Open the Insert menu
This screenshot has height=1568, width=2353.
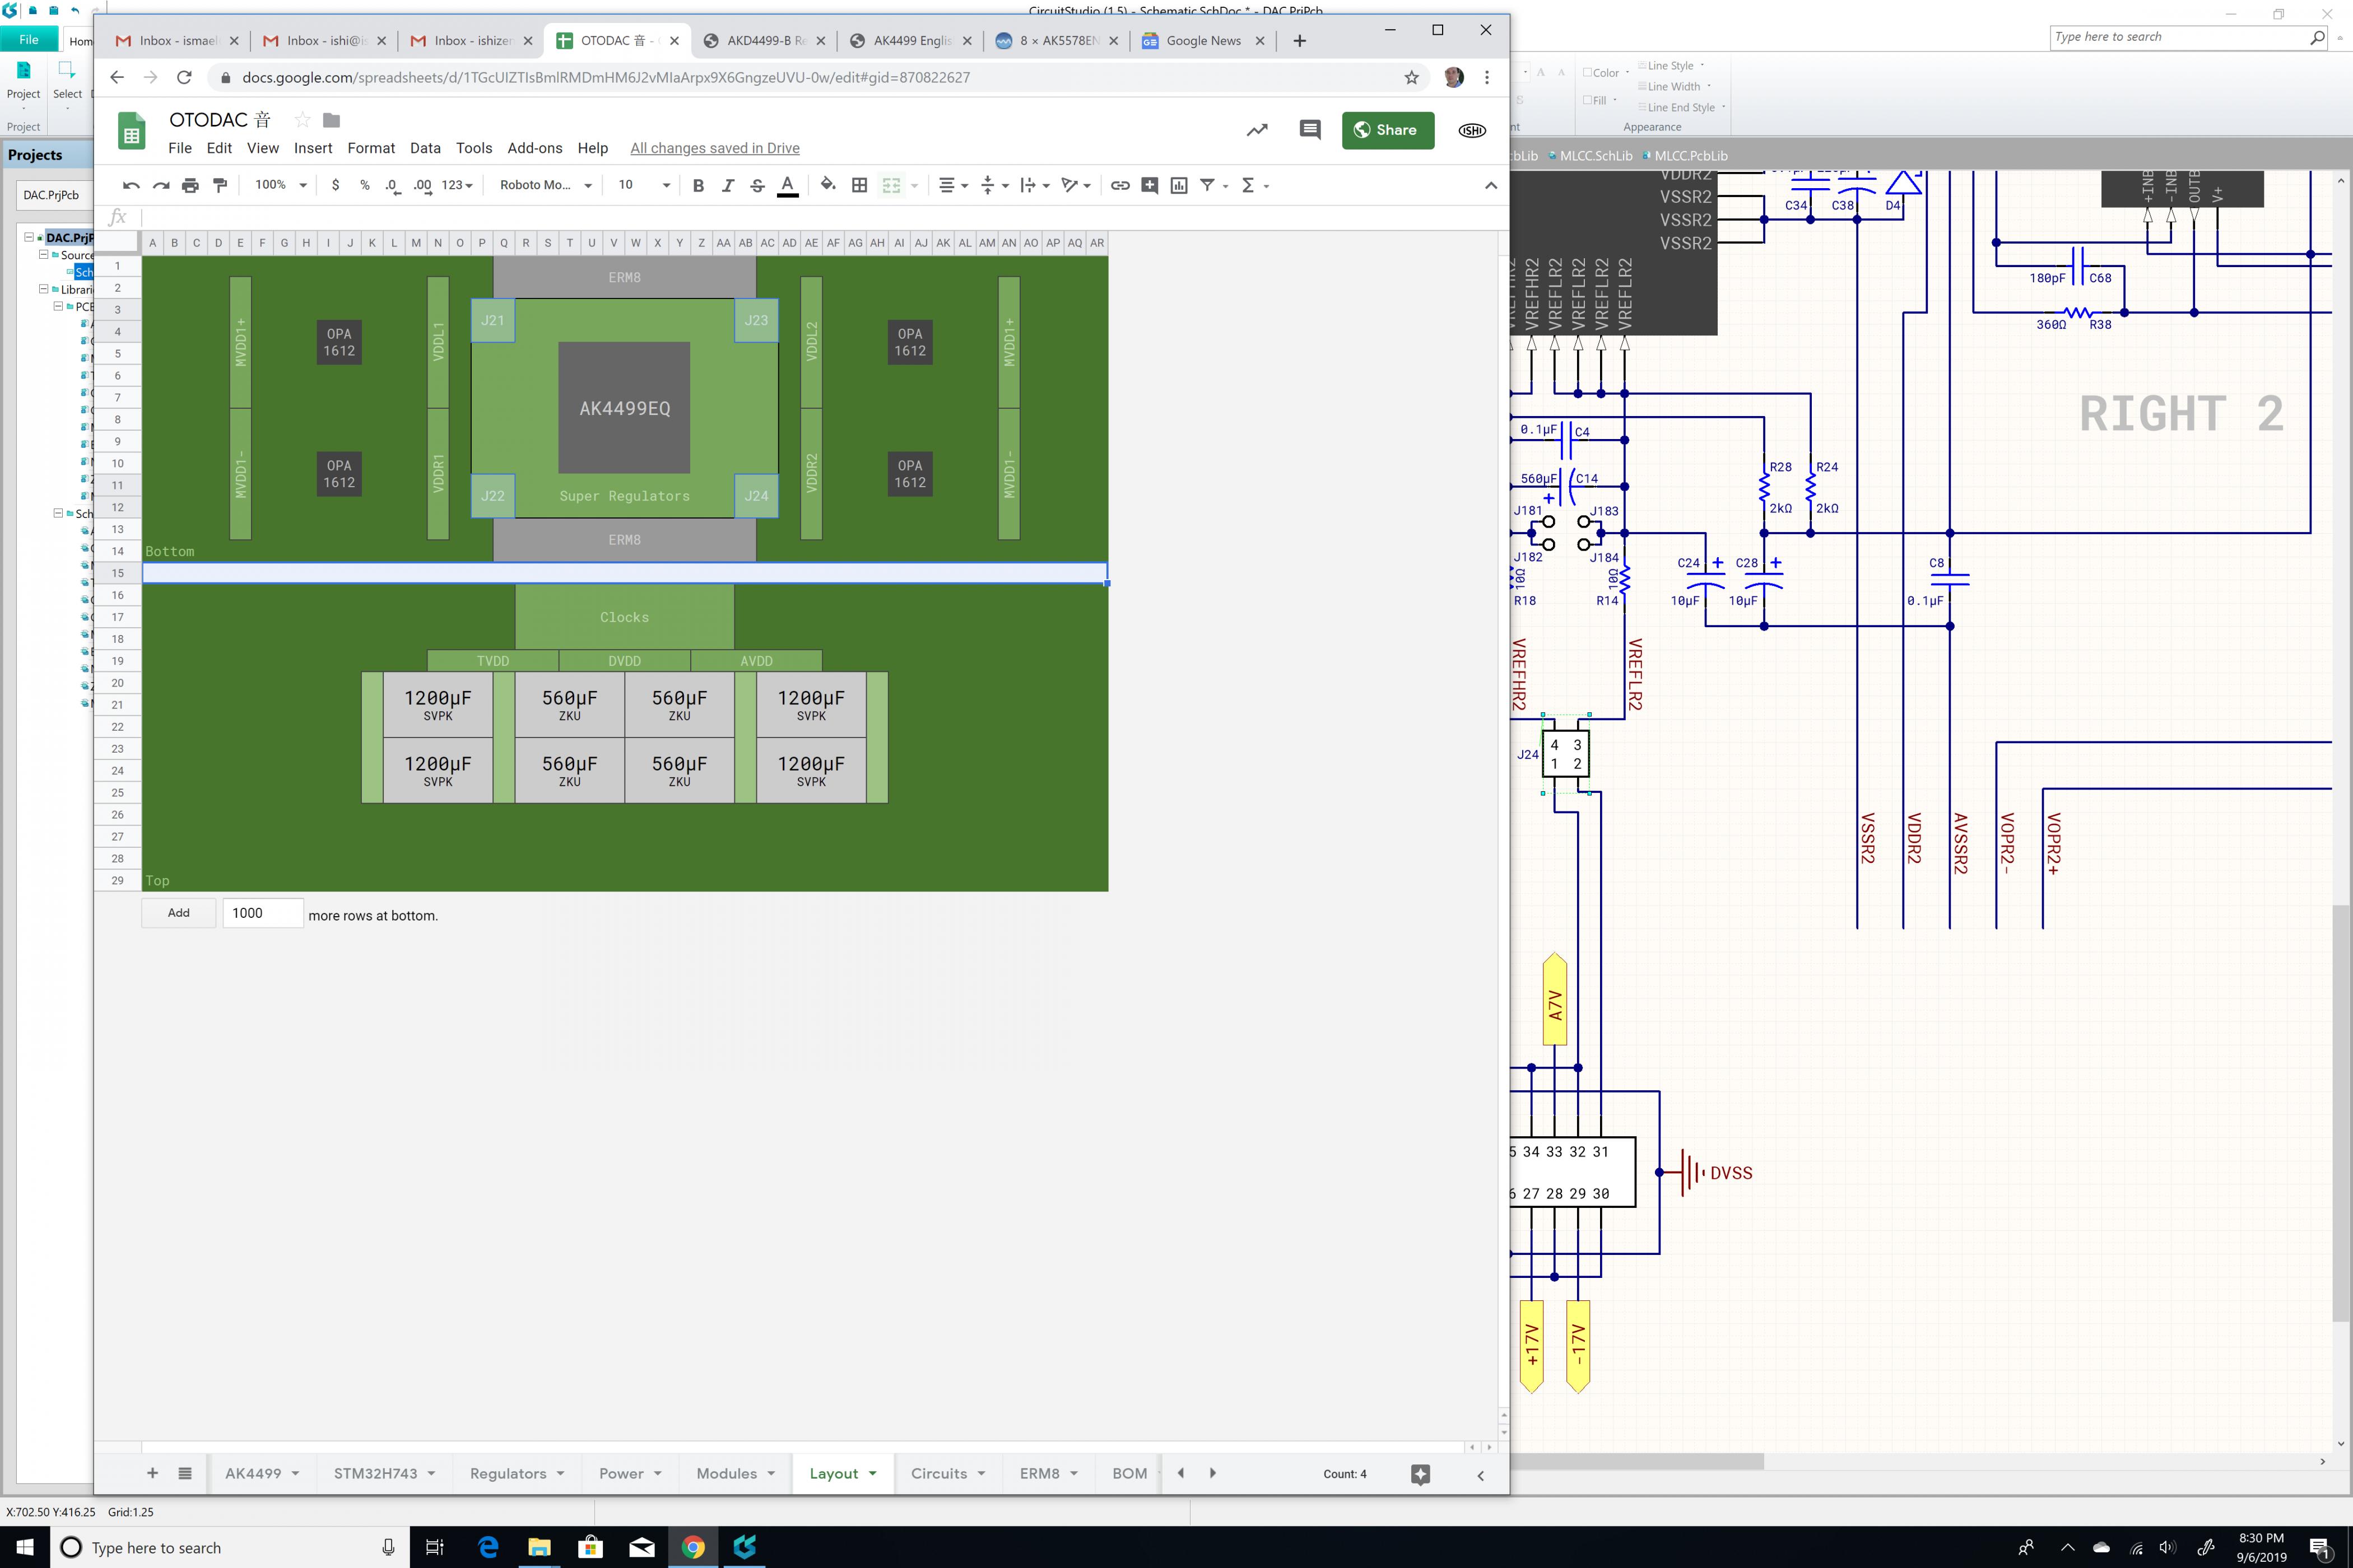pos(312,148)
